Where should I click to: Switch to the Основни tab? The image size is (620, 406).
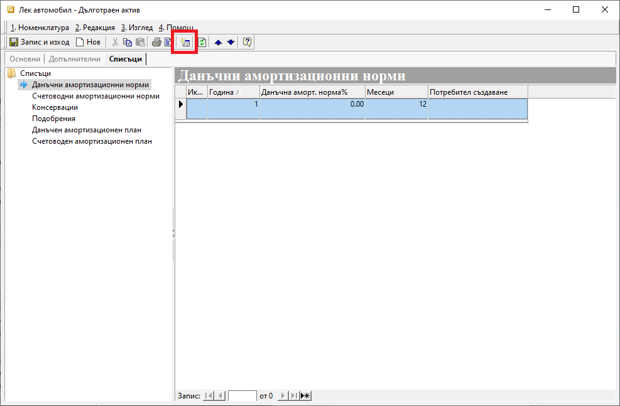tap(24, 59)
